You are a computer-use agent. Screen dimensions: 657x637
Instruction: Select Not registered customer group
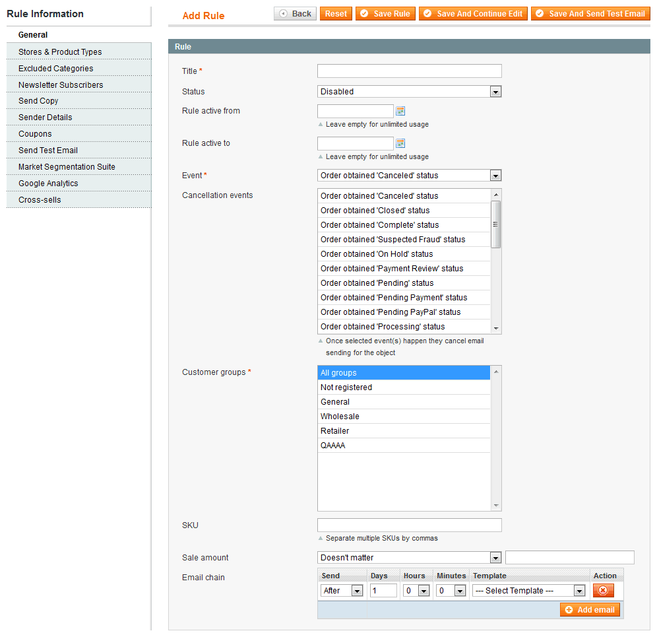click(x=404, y=387)
